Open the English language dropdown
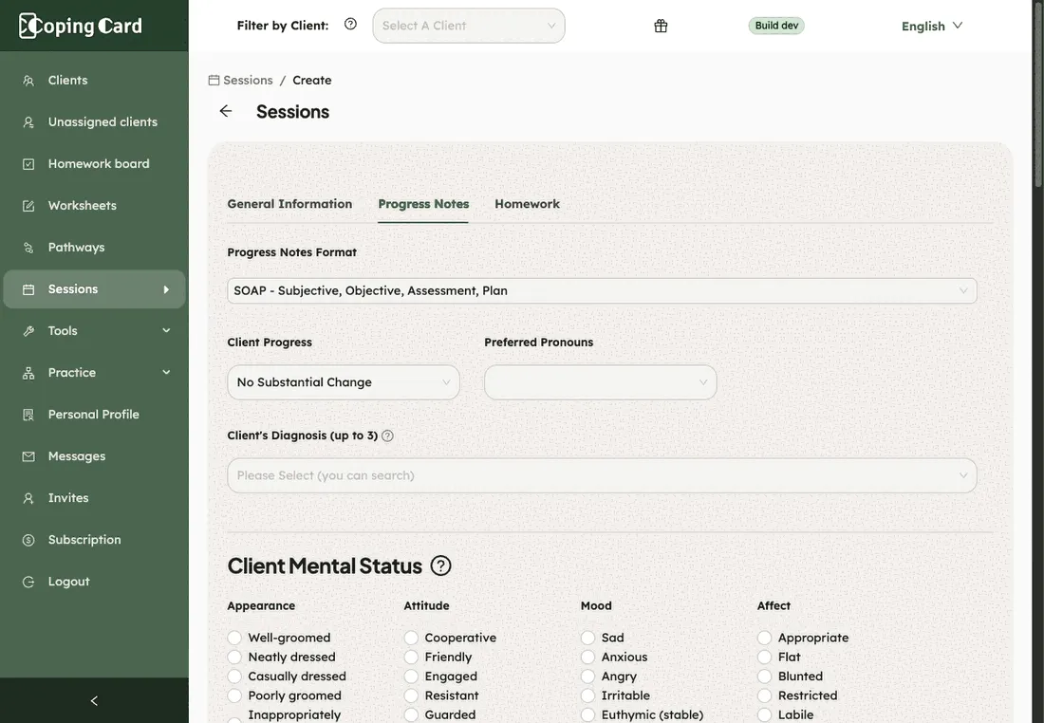1044x723 pixels. pos(931,26)
